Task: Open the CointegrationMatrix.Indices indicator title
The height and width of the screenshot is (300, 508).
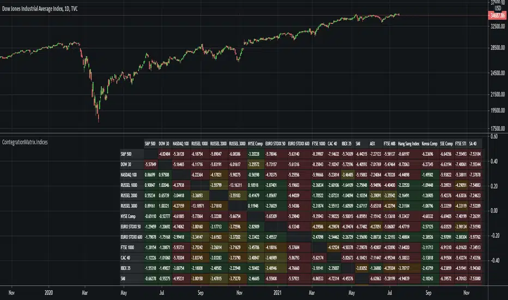Action: pyautogui.click(x=25, y=142)
